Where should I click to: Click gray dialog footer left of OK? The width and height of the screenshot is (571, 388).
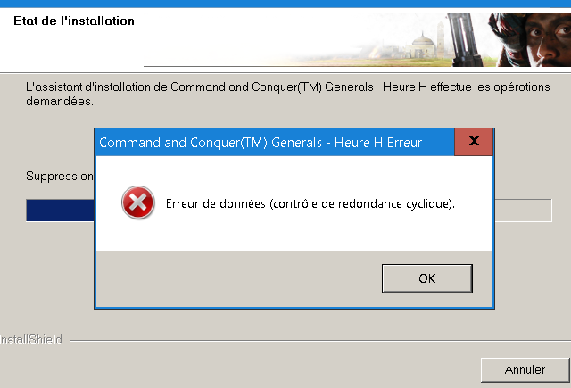tap(238, 278)
